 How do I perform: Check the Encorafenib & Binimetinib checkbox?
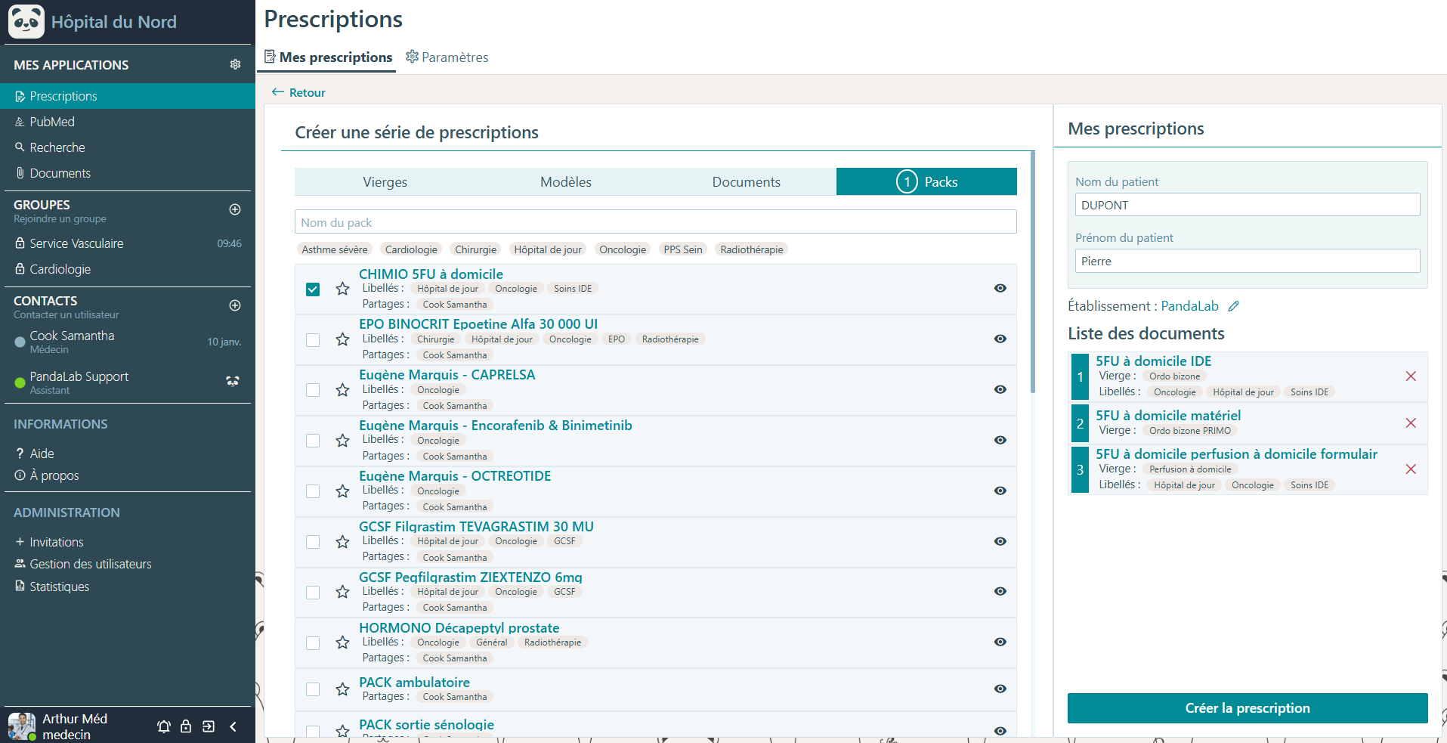[x=313, y=441]
